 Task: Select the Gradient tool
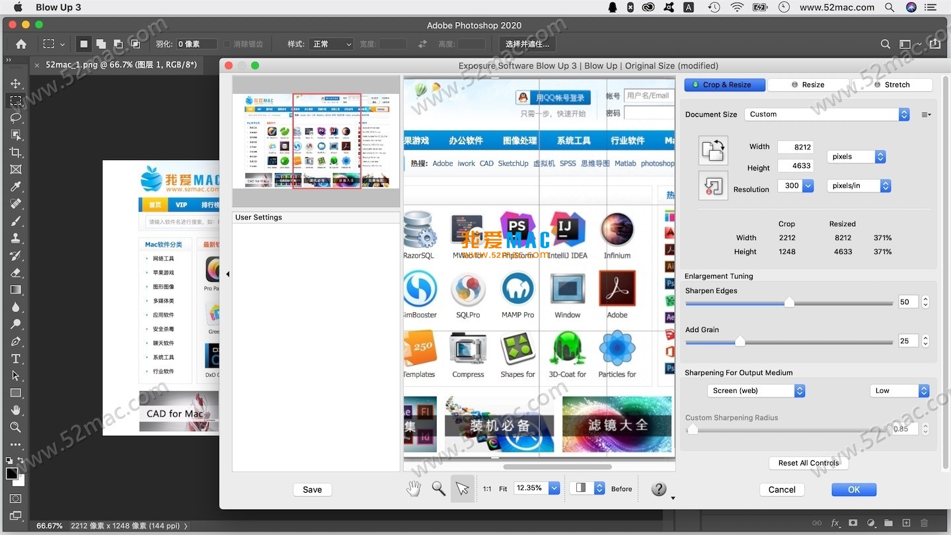point(15,290)
